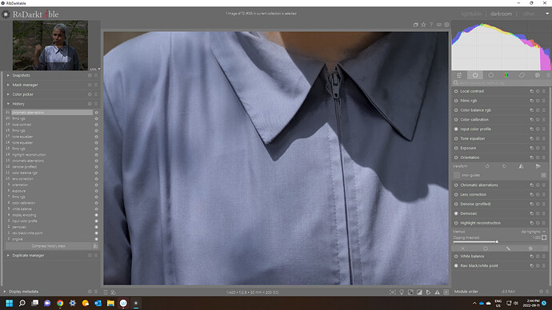
Task: Select uniform blending in Highlight reconstruction
Action: [x=486, y=248]
